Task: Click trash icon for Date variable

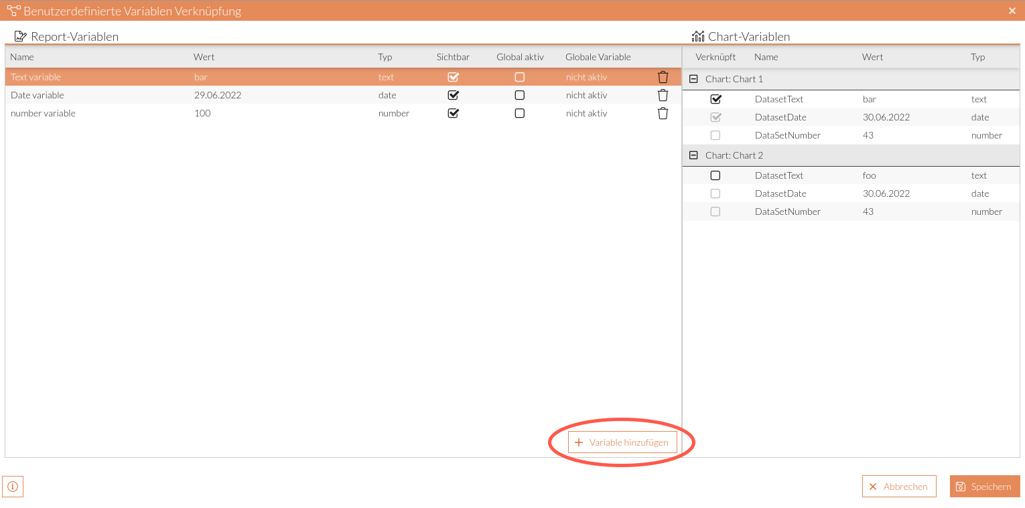Action: coord(663,95)
